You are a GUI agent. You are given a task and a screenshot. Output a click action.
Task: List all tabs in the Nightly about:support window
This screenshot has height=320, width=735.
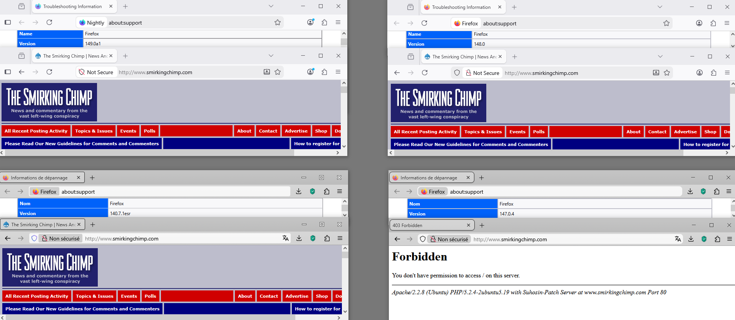coord(271,6)
